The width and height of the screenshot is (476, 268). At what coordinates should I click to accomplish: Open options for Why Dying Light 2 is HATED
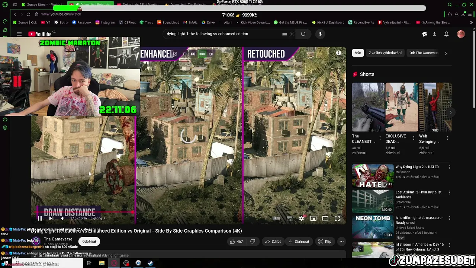tap(450, 167)
